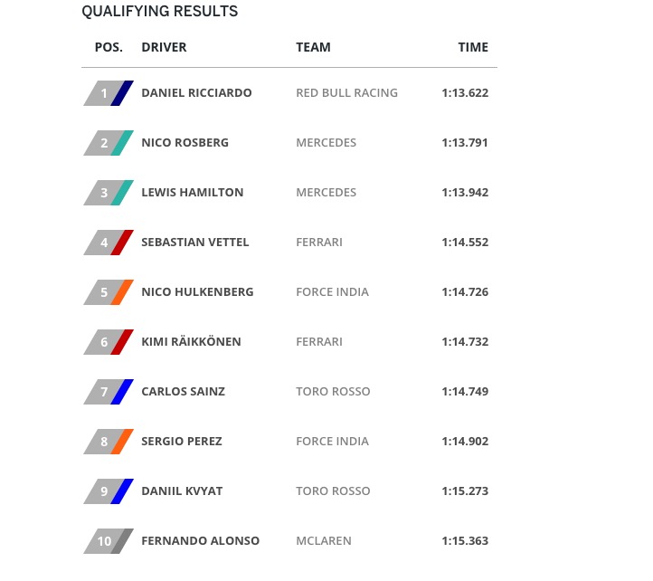Viewport: 653px width, 581px height.
Task: Open Nico Rosberg's driver entry
Action: click(x=185, y=143)
